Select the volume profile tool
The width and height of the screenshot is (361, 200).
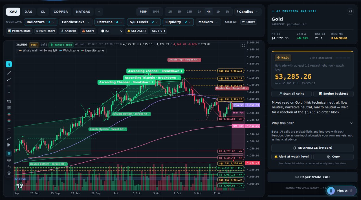point(9,145)
